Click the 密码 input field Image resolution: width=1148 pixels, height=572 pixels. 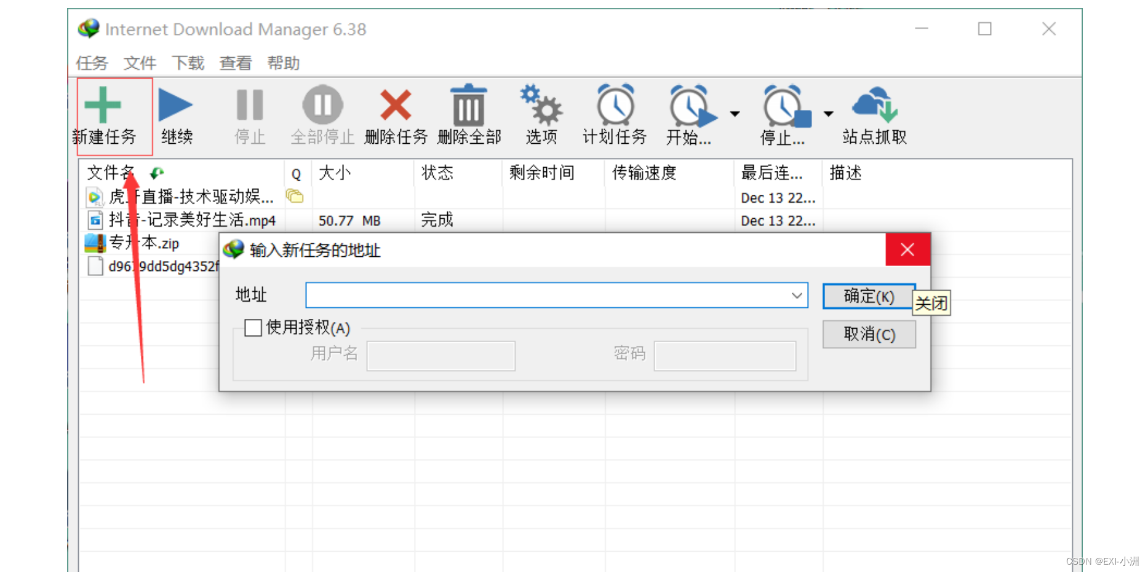pos(725,356)
